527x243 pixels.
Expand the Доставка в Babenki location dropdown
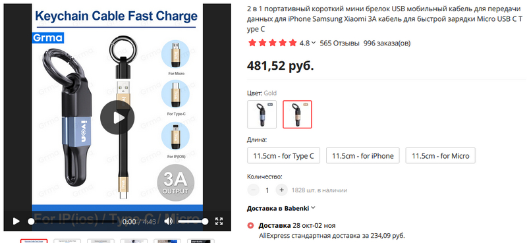pos(281,208)
